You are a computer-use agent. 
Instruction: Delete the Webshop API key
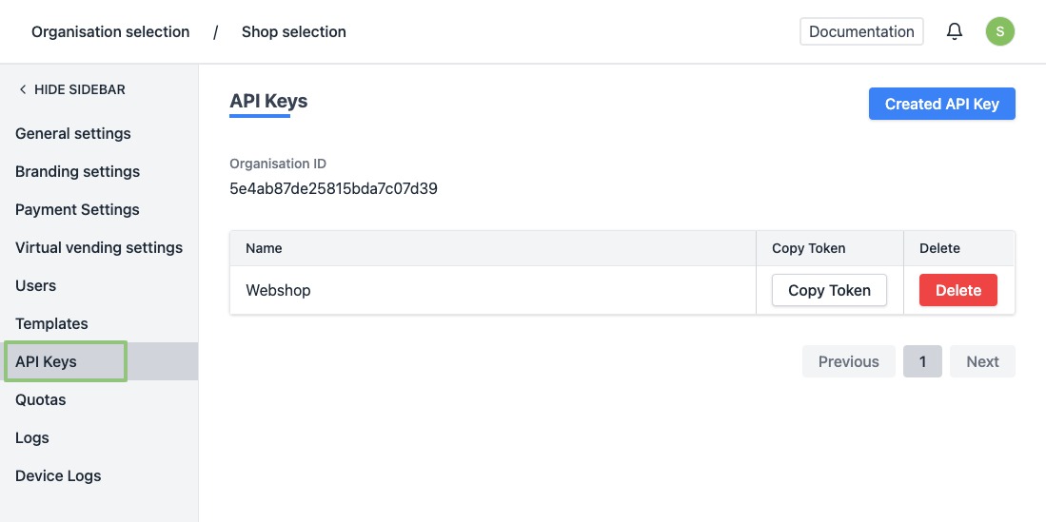point(957,290)
